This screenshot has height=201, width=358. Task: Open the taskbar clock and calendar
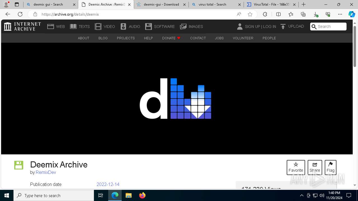pyautogui.click(x=334, y=195)
